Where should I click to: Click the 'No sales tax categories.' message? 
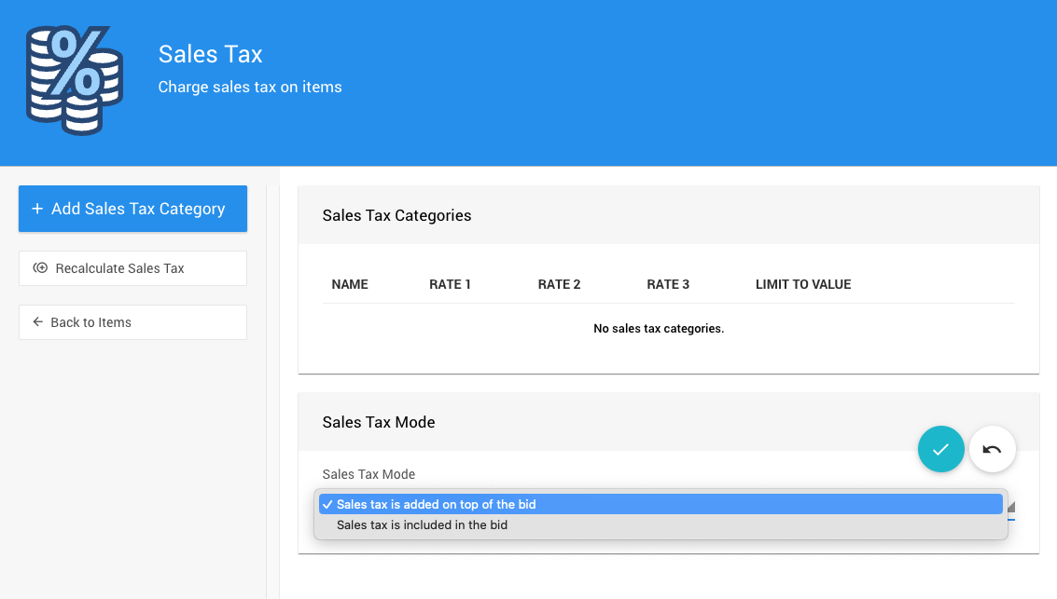click(659, 329)
